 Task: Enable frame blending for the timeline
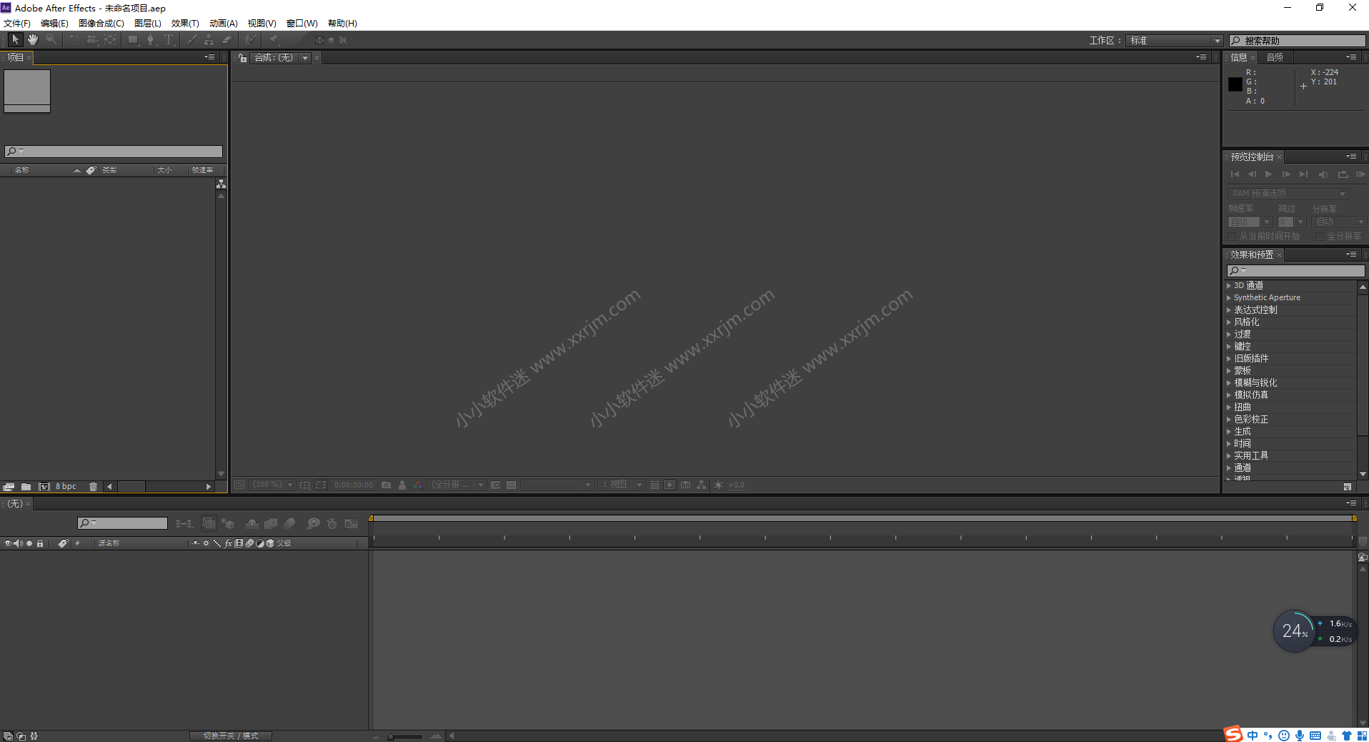[271, 524]
